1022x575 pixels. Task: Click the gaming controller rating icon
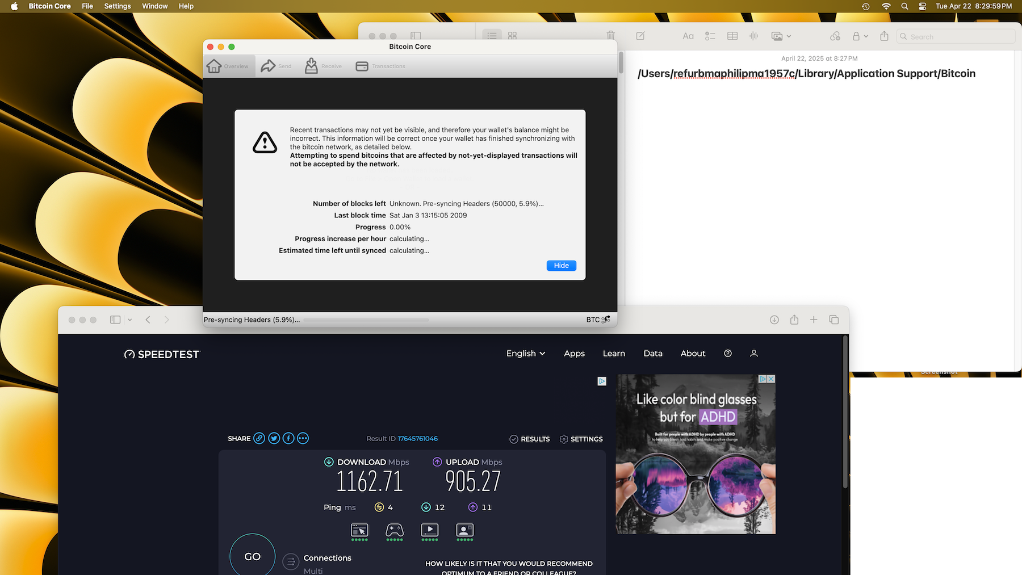coord(395,531)
